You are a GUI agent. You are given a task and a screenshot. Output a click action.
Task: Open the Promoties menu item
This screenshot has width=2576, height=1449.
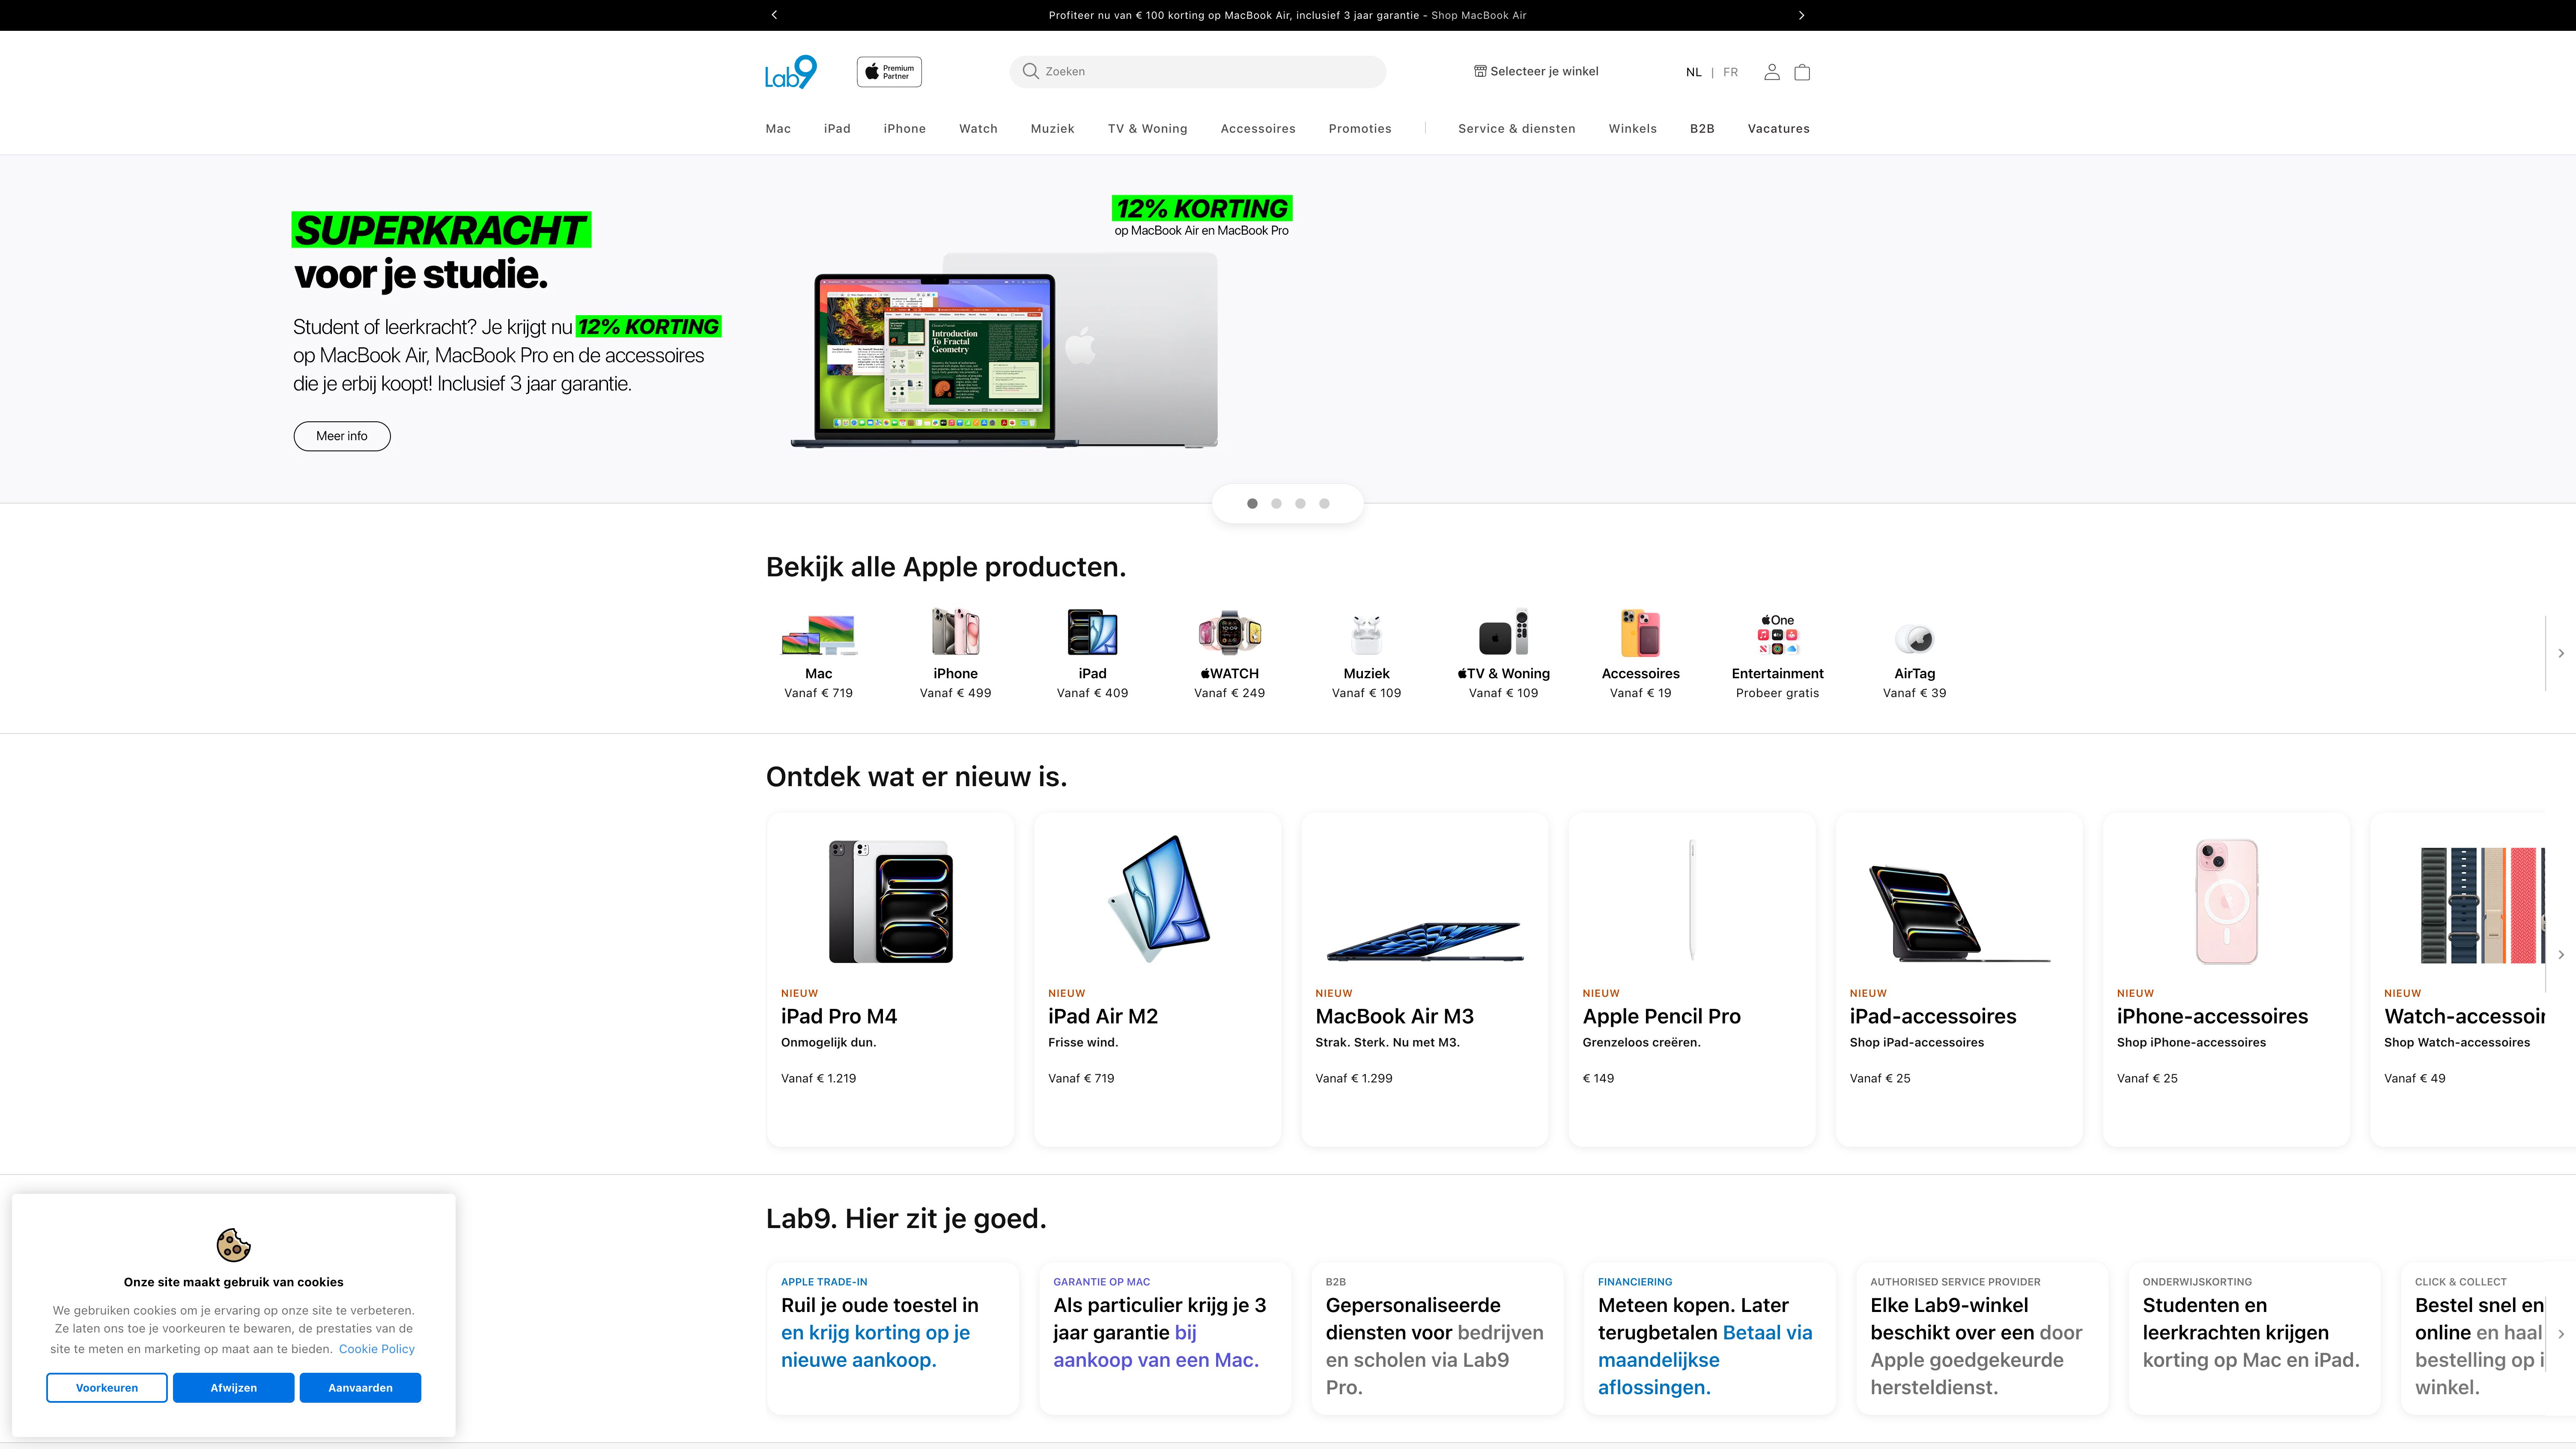tap(1359, 129)
